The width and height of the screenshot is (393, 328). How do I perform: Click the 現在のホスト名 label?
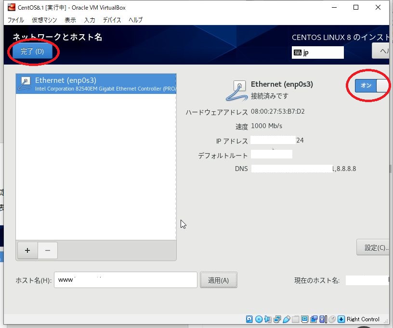click(317, 280)
